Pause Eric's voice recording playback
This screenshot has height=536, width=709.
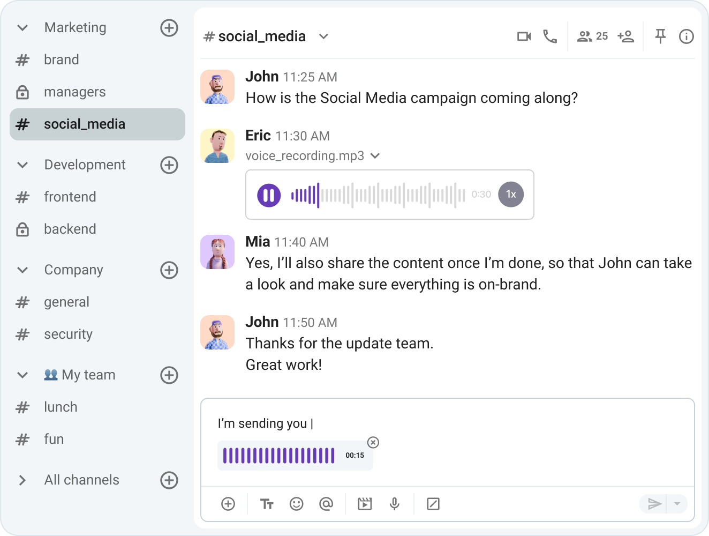pyautogui.click(x=269, y=195)
